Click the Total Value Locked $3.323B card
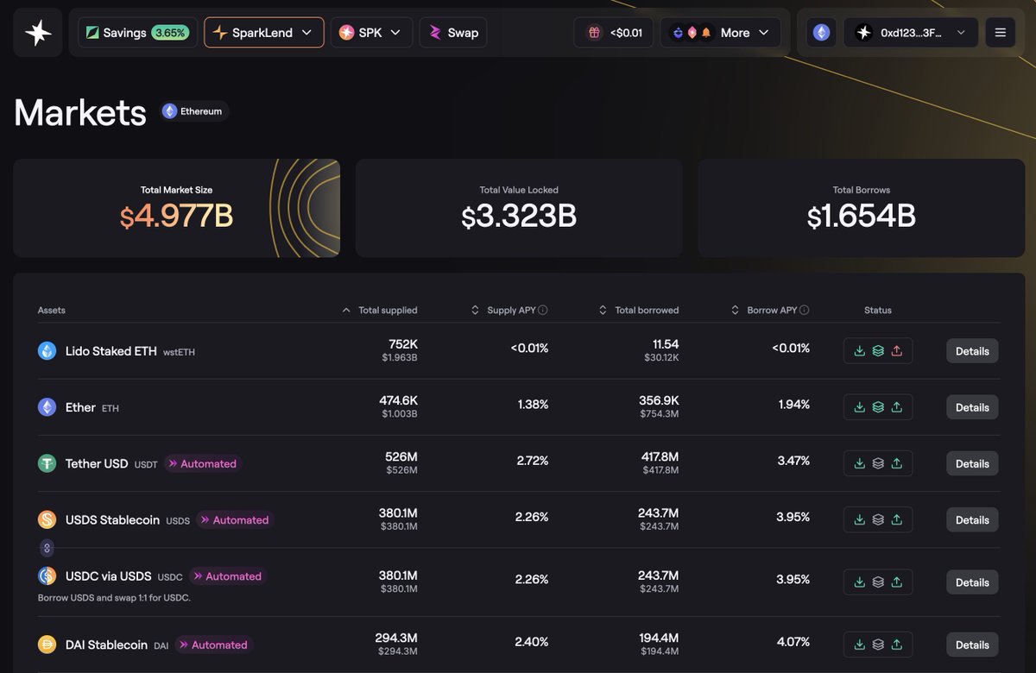Viewport: 1036px width, 673px height. 519,208
